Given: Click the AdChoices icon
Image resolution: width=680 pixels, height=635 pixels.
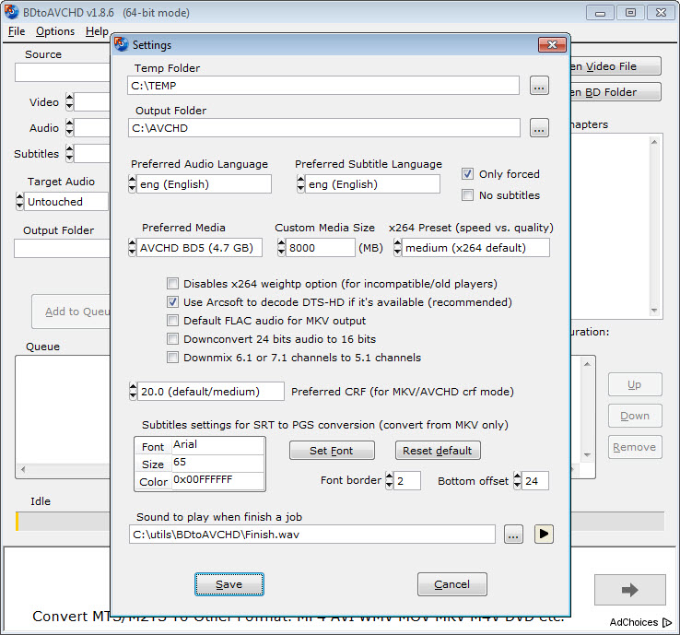Looking at the screenshot, I should [667, 623].
